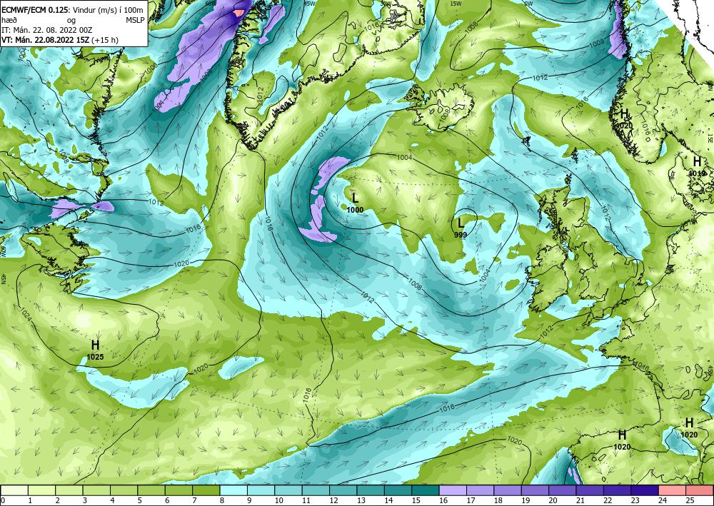Click the '5' label on the wind scale
The width and height of the screenshot is (714, 506).
[139, 501]
